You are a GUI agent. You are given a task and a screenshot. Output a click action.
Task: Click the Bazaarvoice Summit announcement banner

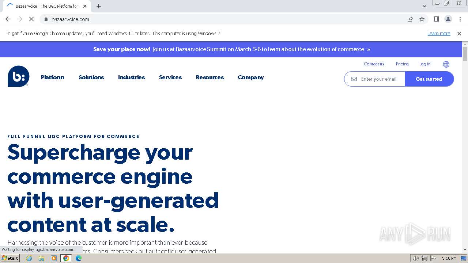click(231, 49)
